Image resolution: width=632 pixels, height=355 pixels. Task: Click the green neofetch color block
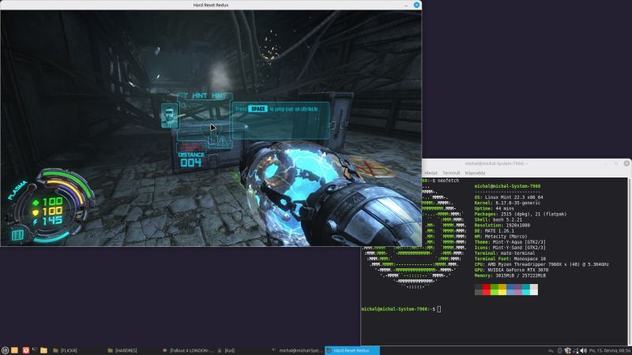[495, 290]
